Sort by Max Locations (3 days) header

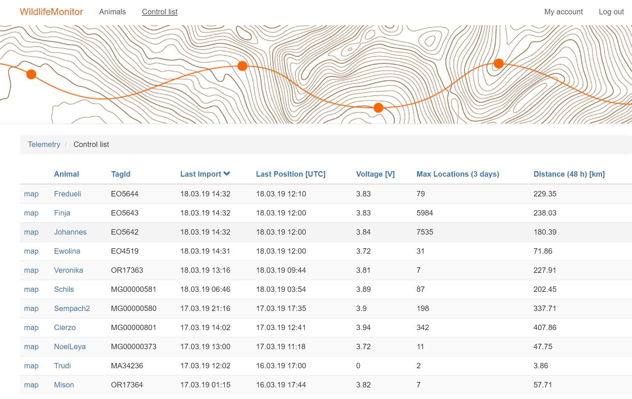[457, 174]
